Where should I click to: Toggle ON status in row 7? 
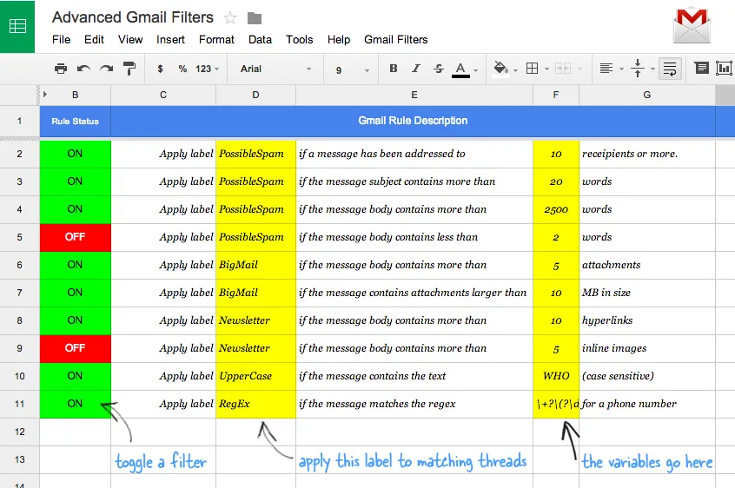pos(76,293)
